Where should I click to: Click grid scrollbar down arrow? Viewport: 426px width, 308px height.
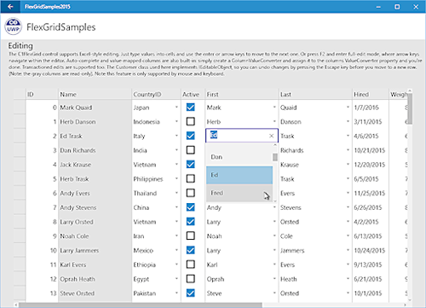click(x=410, y=299)
